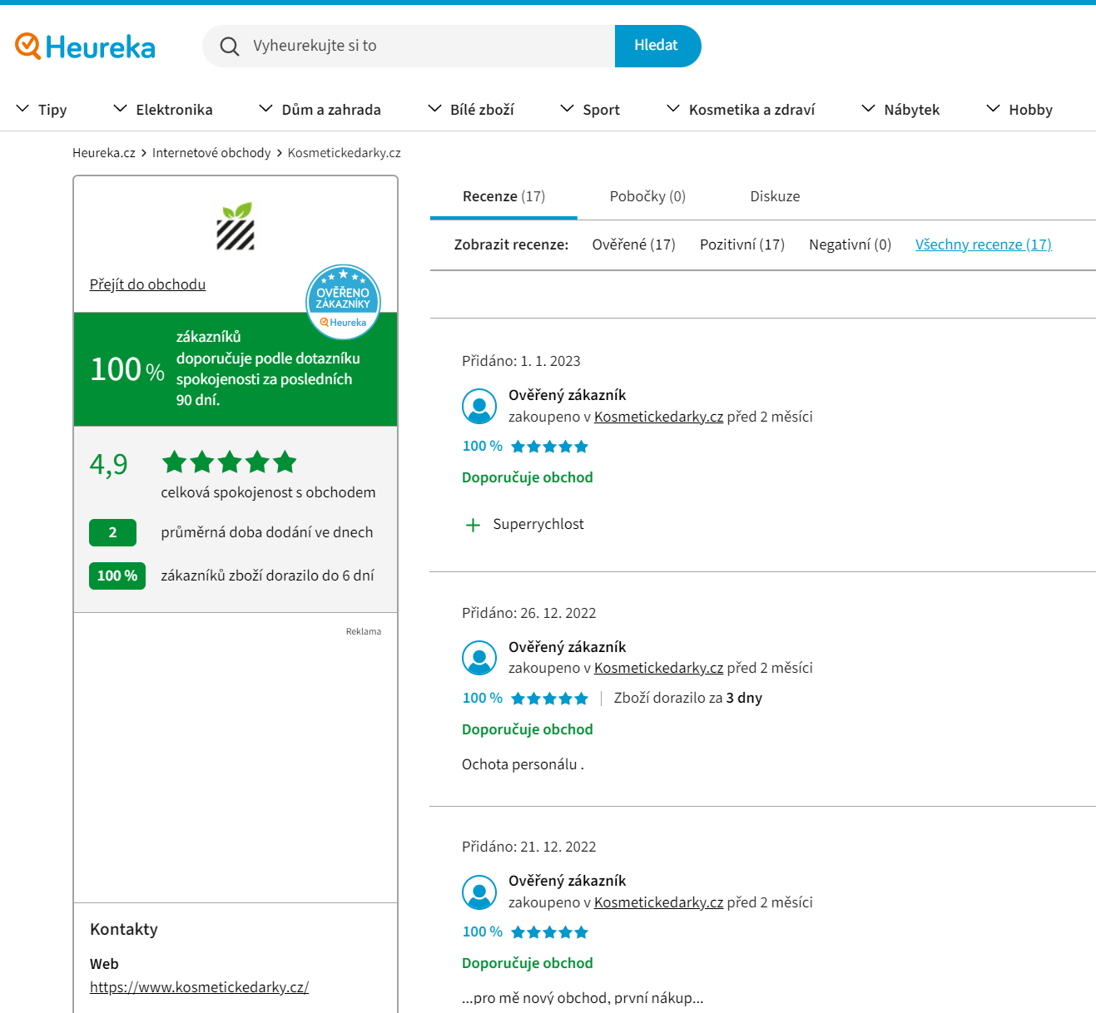Click 'Zboží dorazilo za 3 dny' text
The image size is (1096, 1013).
point(688,698)
